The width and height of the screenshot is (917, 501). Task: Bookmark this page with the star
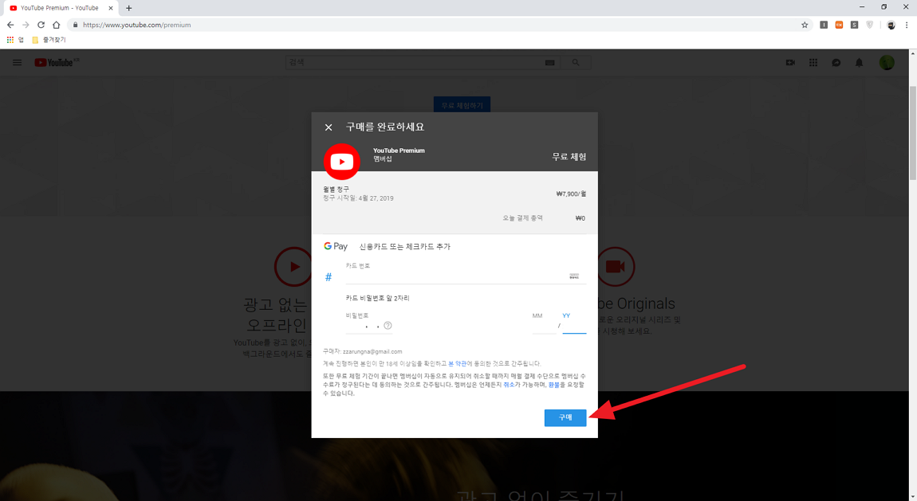[x=805, y=25]
